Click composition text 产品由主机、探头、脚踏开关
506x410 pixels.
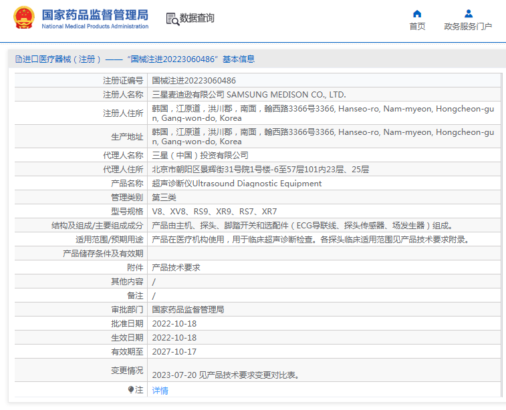click(303, 225)
